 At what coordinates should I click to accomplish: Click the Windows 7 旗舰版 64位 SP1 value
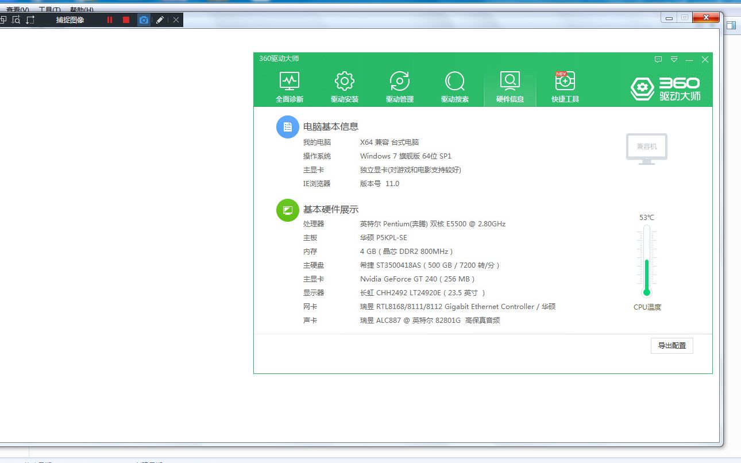(x=406, y=156)
